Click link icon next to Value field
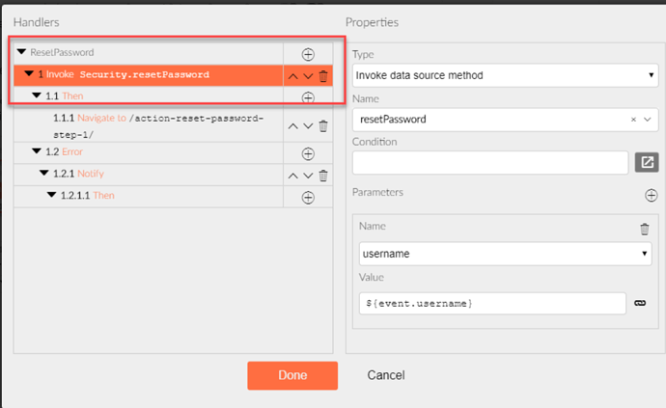This screenshot has height=408, width=666. click(640, 303)
